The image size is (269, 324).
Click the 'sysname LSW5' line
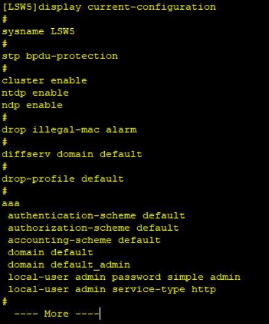[x=39, y=32]
